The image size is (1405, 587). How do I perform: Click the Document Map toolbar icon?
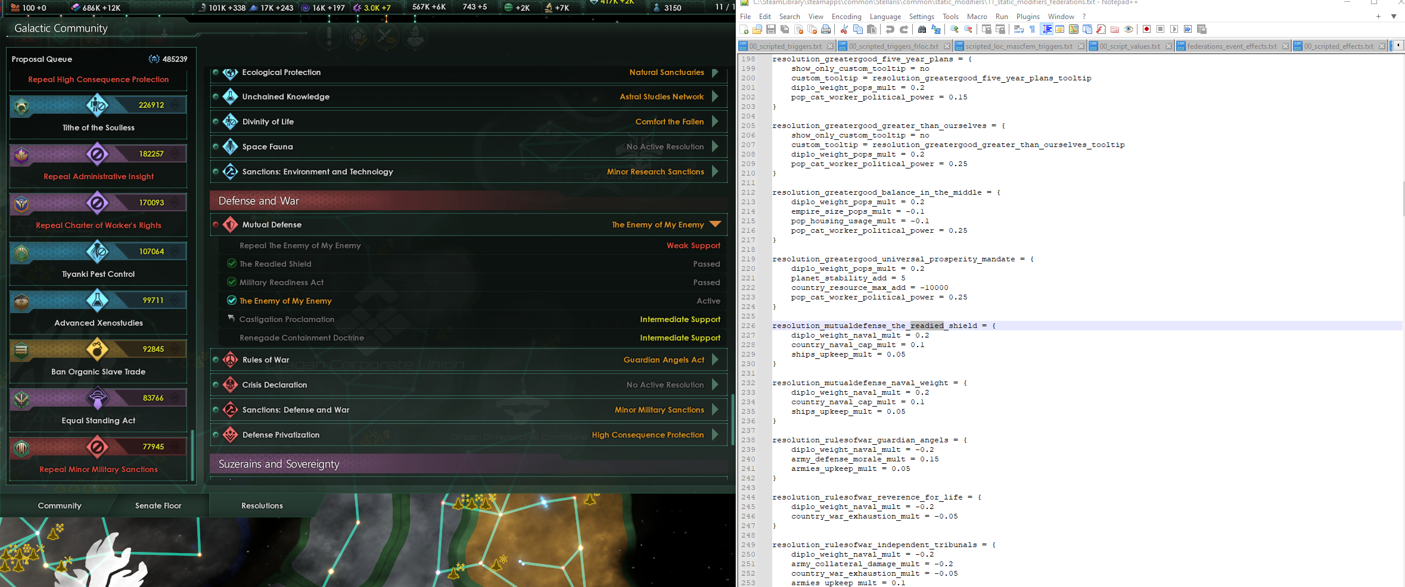(1074, 29)
